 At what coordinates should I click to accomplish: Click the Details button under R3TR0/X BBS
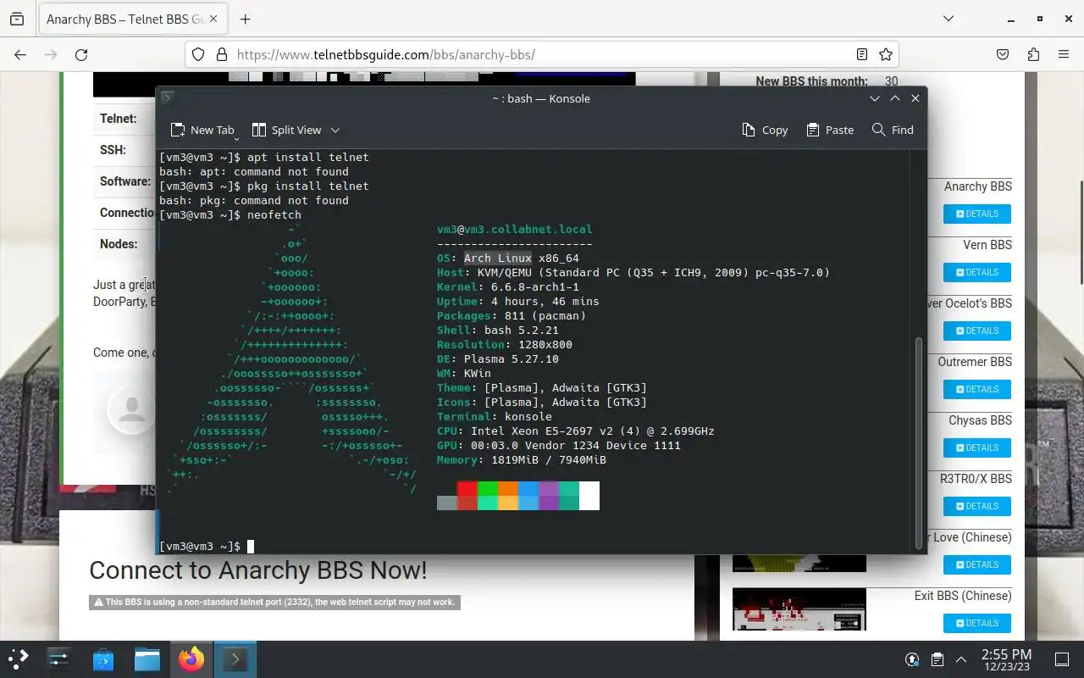(x=977, y=506)
